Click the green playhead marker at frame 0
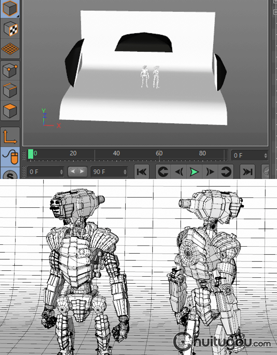This screenshot has height=355, width=277. (31, 154)
